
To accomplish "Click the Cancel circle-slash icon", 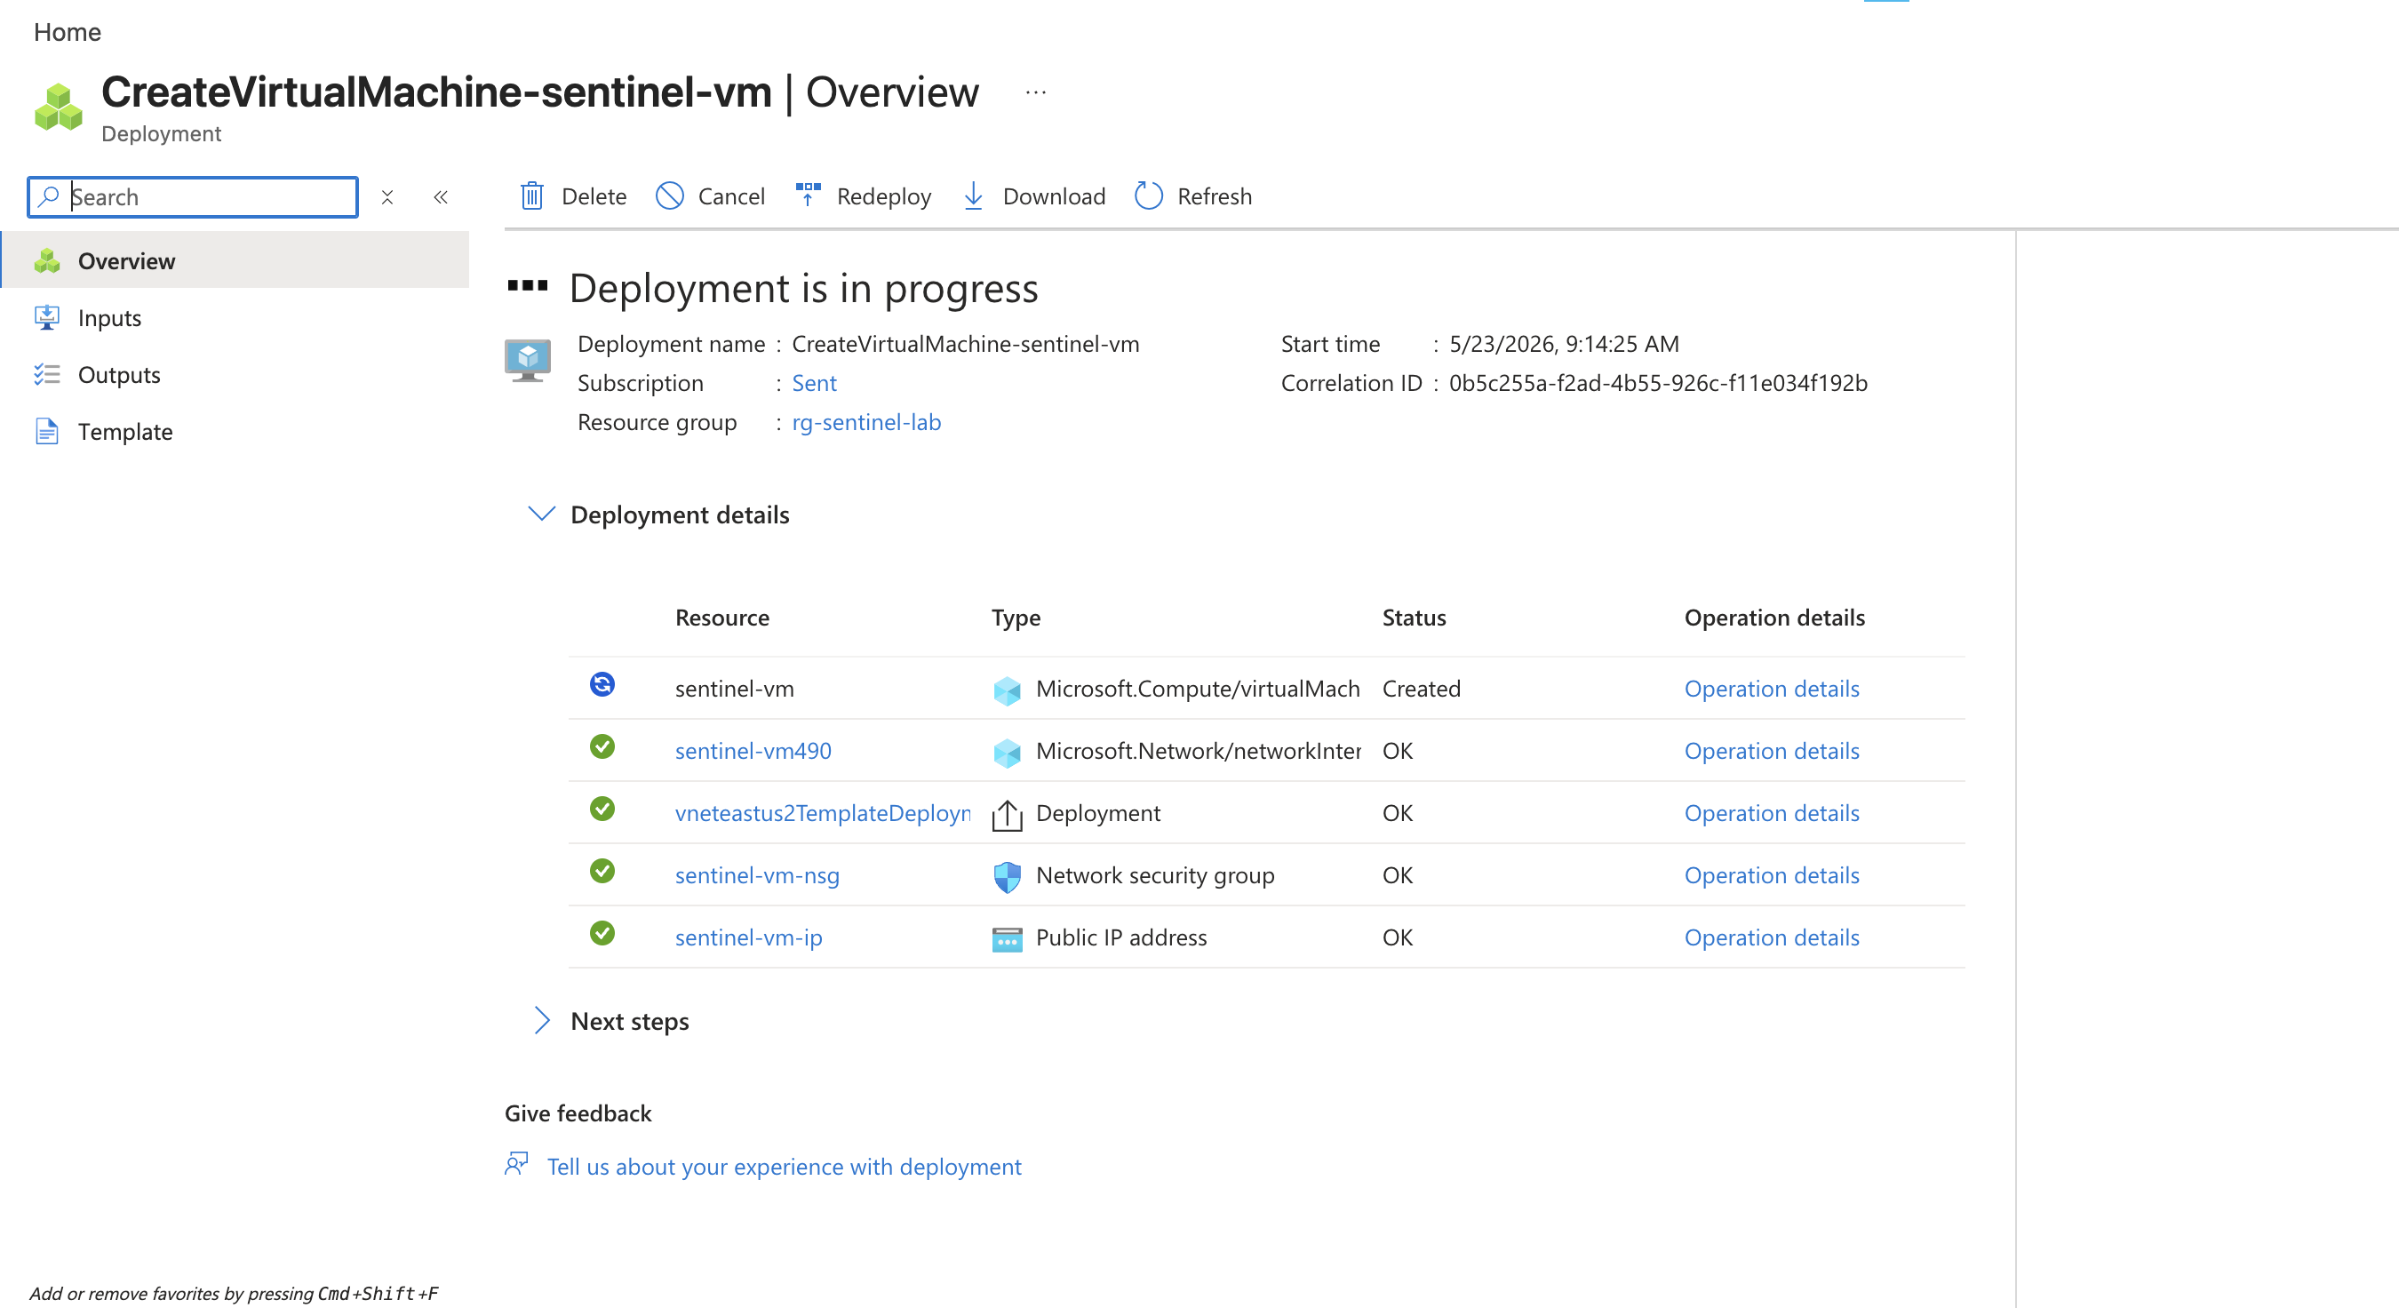I will pos(669,195).
